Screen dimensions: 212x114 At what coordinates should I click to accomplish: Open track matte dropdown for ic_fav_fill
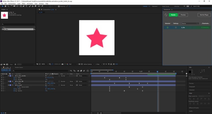72,81
